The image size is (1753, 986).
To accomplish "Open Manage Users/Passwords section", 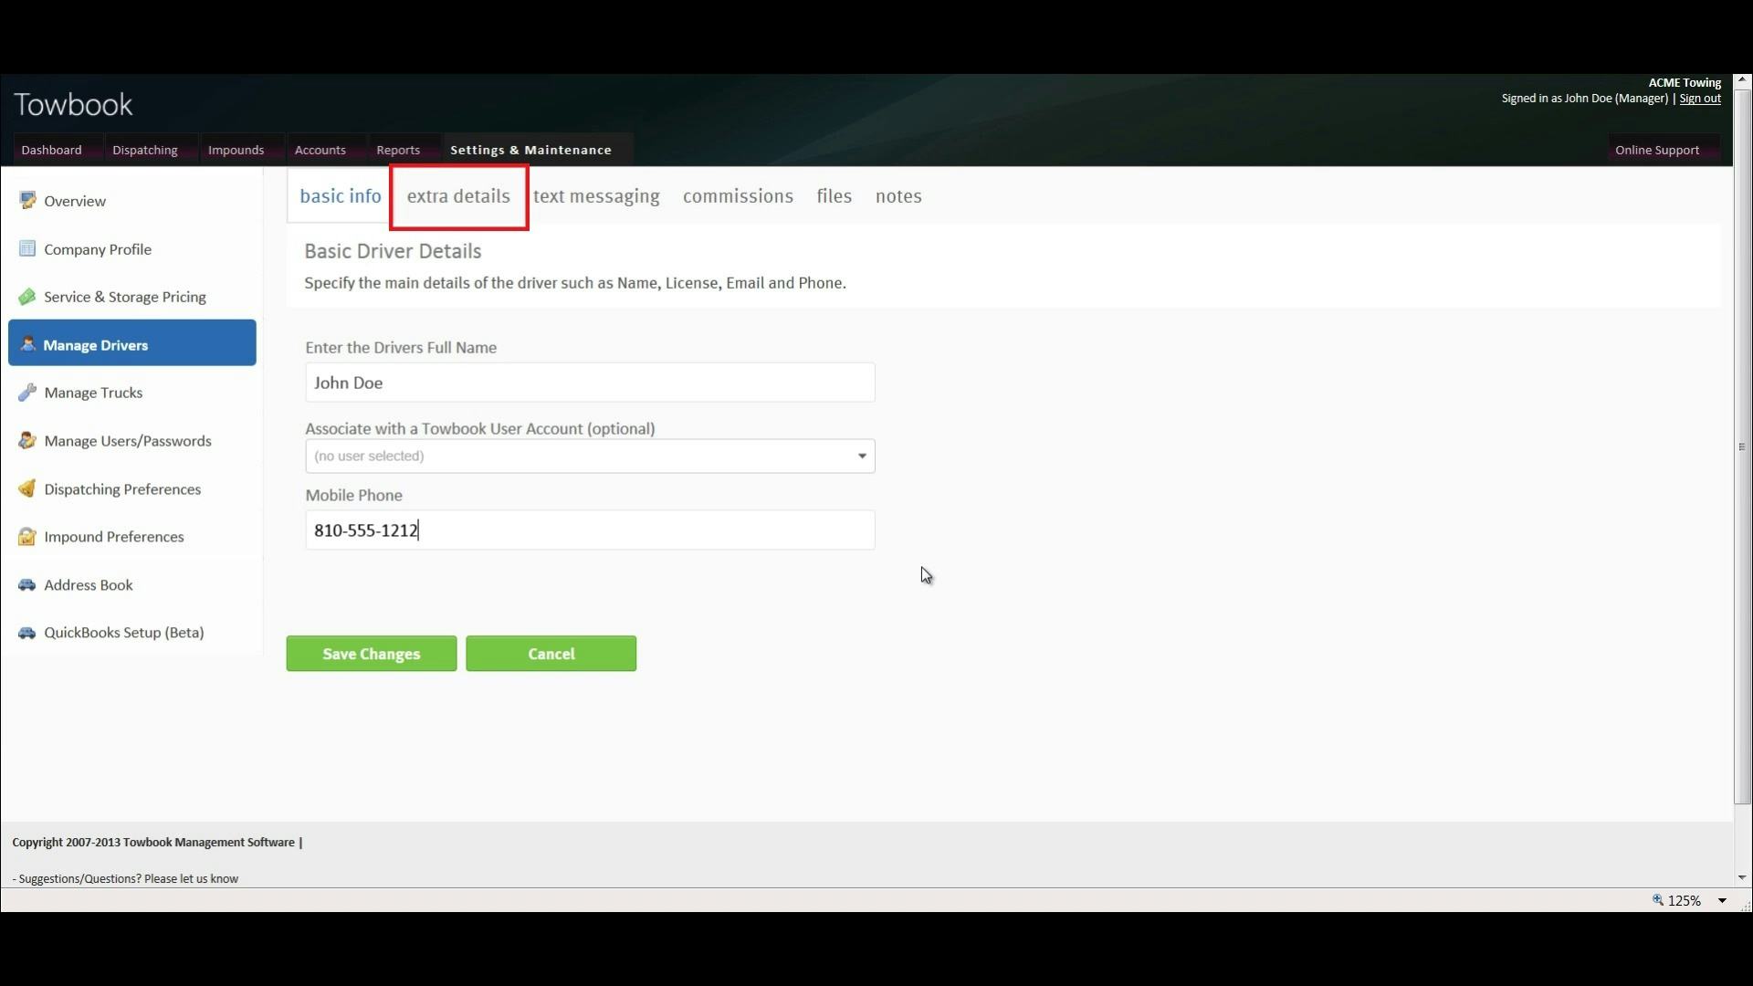I will point(126,441).
